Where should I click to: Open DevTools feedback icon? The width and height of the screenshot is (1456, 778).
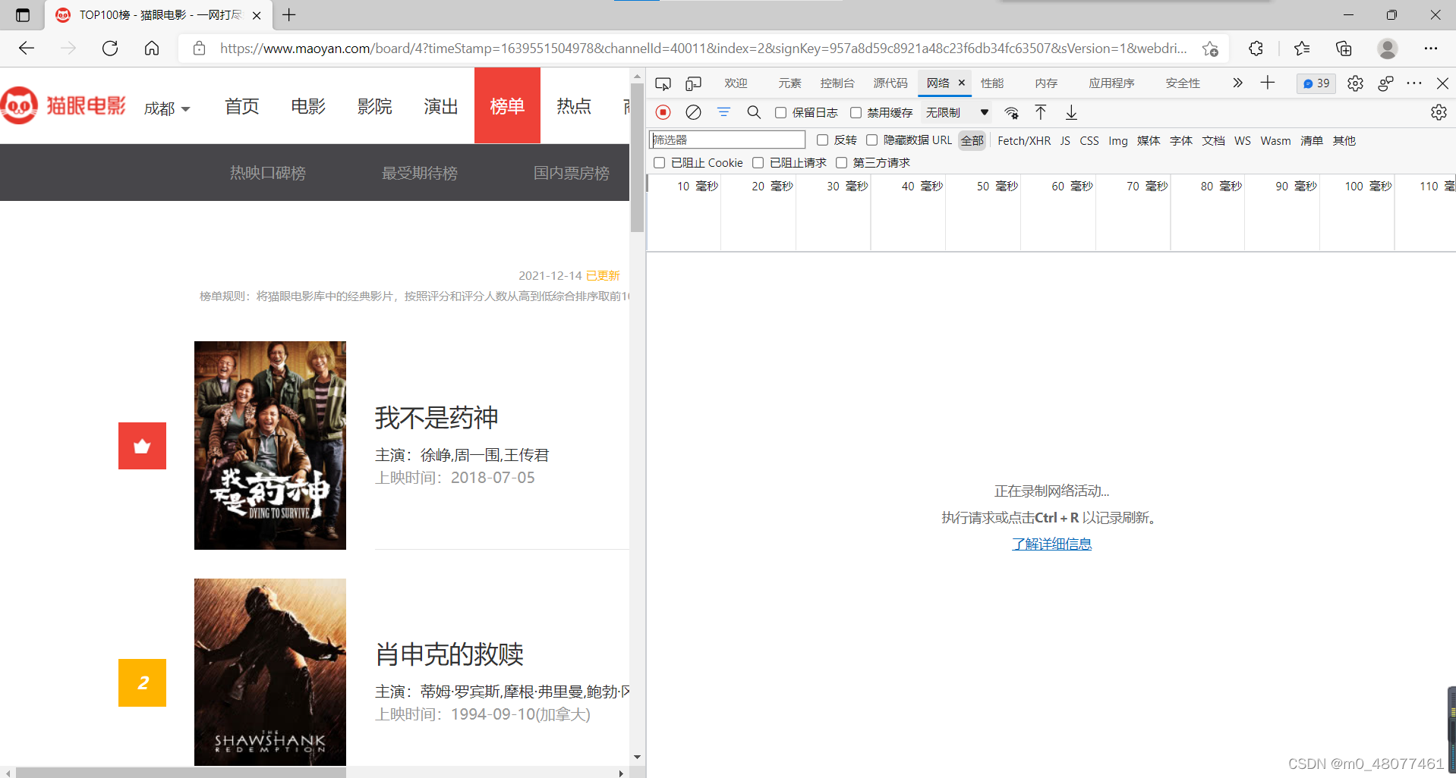pos(1385,83)
